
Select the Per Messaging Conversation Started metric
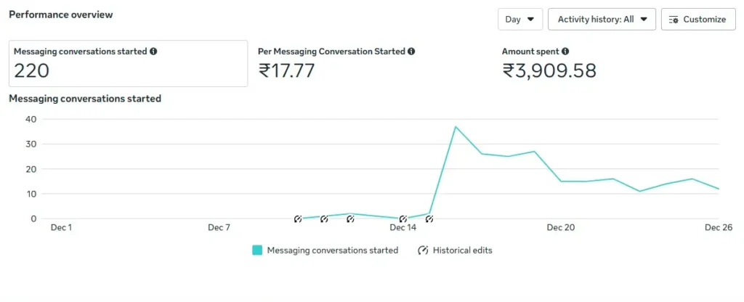point(336,63)
